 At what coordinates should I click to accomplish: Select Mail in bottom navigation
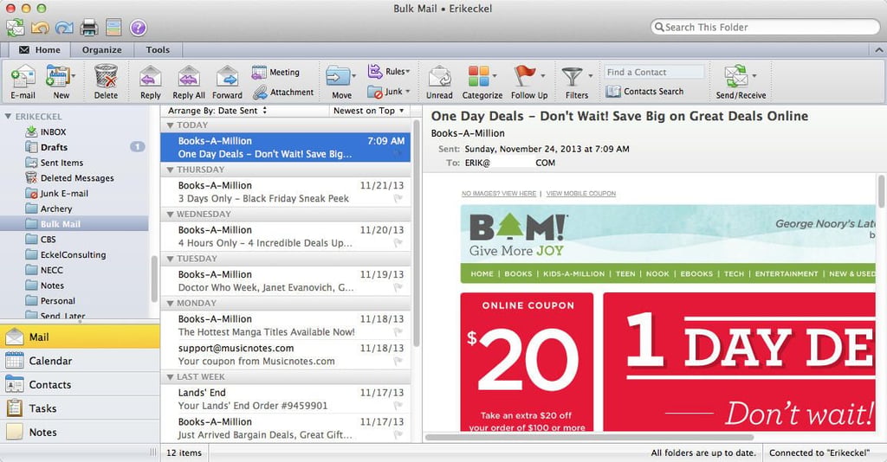(x=80, y=337)
